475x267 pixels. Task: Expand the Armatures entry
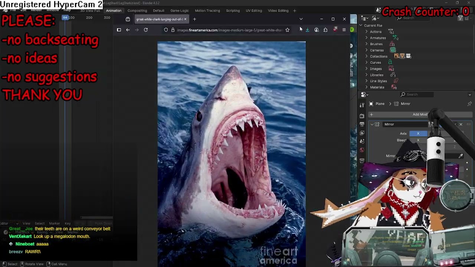coord(367,38)
